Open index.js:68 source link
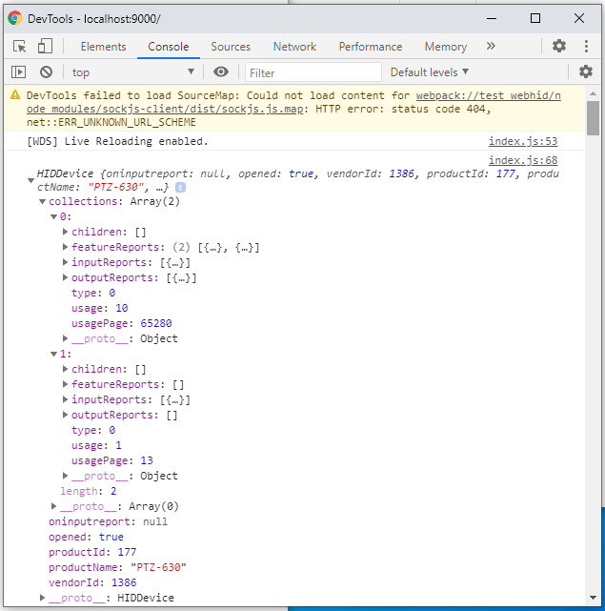This screenshot has height=611, width=605. coord(523,160)
